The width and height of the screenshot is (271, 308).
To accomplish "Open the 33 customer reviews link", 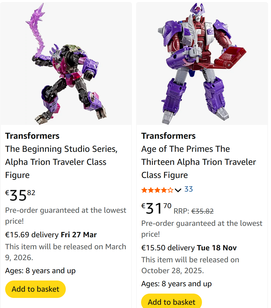I will tap(189, 189).
